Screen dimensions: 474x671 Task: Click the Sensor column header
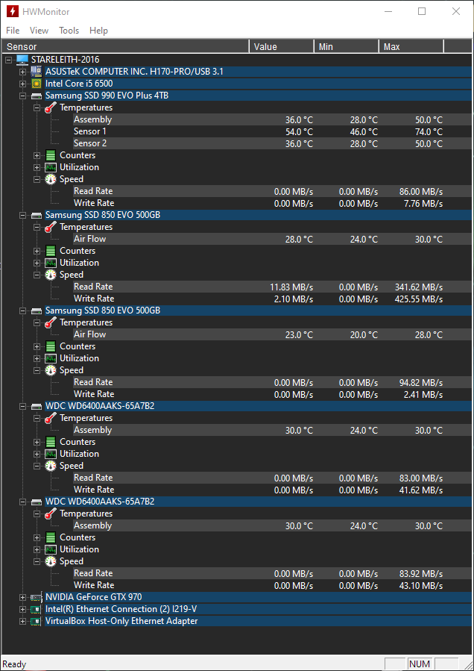[125, 46]
